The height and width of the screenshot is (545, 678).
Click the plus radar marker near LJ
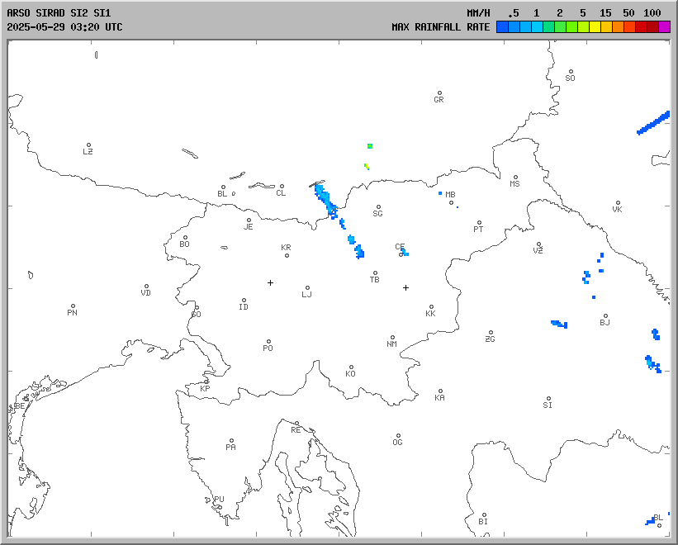(270, 282)
